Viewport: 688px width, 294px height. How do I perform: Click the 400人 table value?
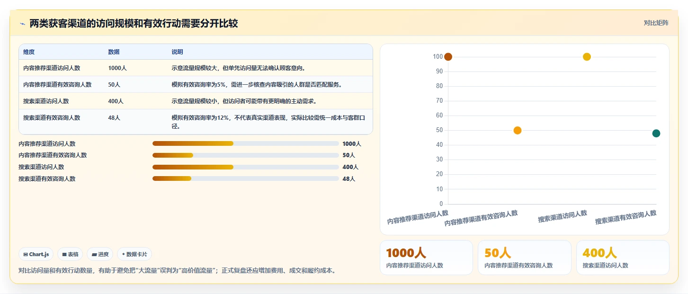click(x=116, y=101)
